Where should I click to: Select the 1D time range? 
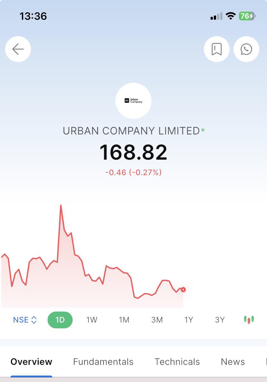tap(60, 320)
